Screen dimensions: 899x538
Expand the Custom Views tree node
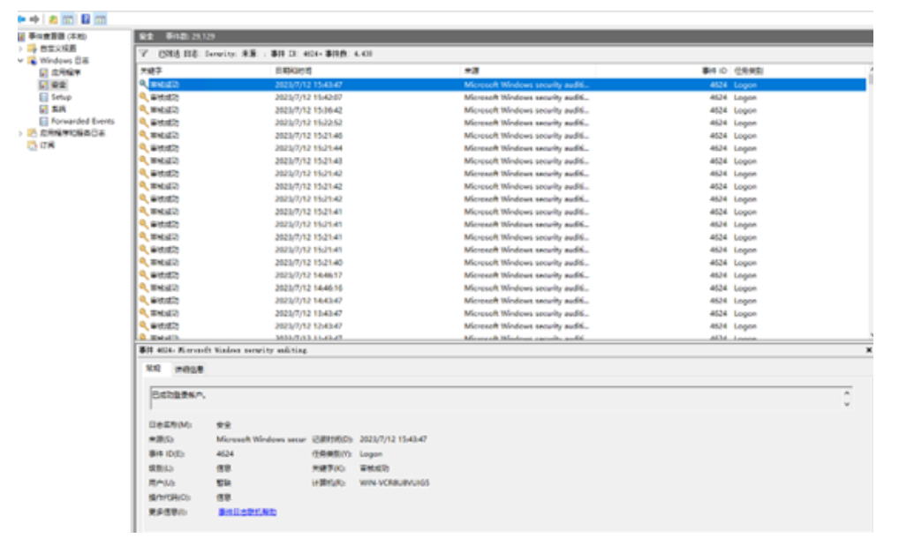[x=21, y=49]
